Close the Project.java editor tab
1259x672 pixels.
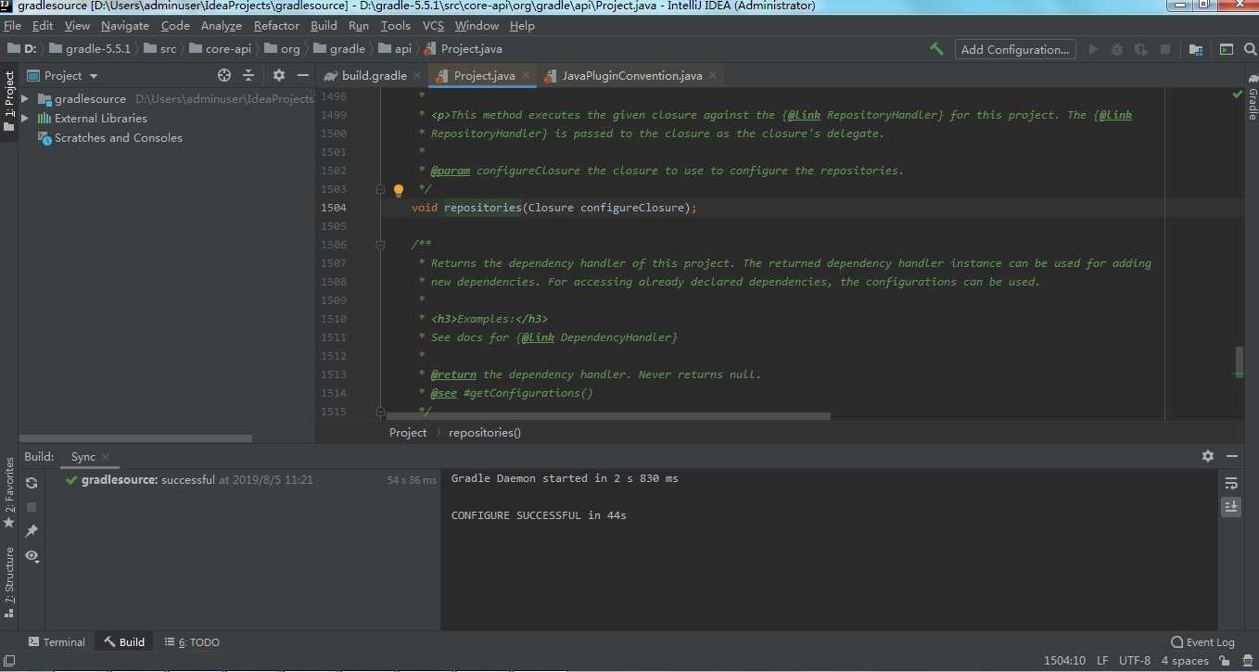coord(527,76)
